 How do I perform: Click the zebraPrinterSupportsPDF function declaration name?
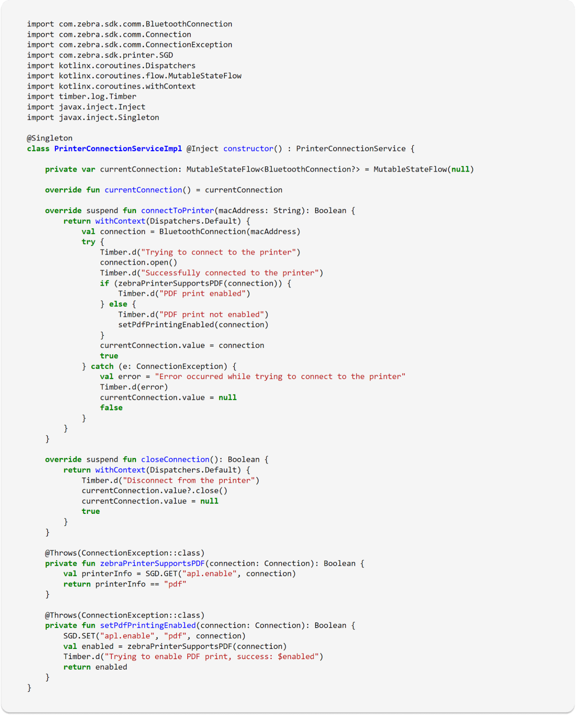(152, 564)
